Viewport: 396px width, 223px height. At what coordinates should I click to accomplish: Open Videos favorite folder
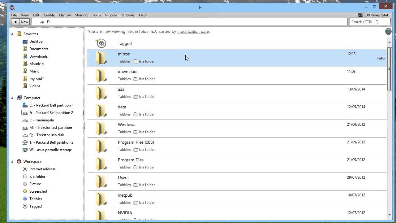coord(32,86)
